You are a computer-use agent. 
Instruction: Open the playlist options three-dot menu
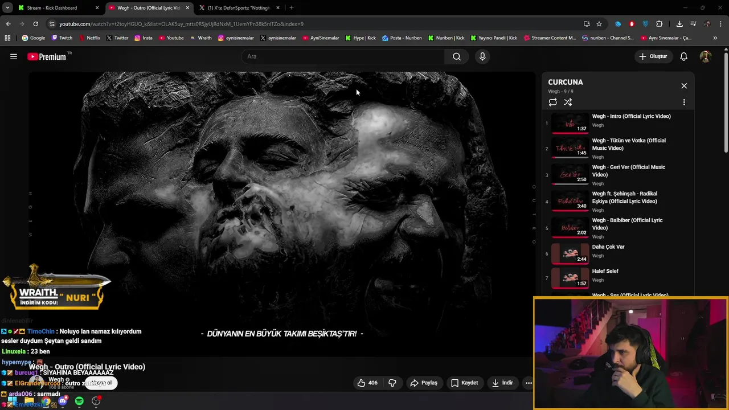click(684, 102)
